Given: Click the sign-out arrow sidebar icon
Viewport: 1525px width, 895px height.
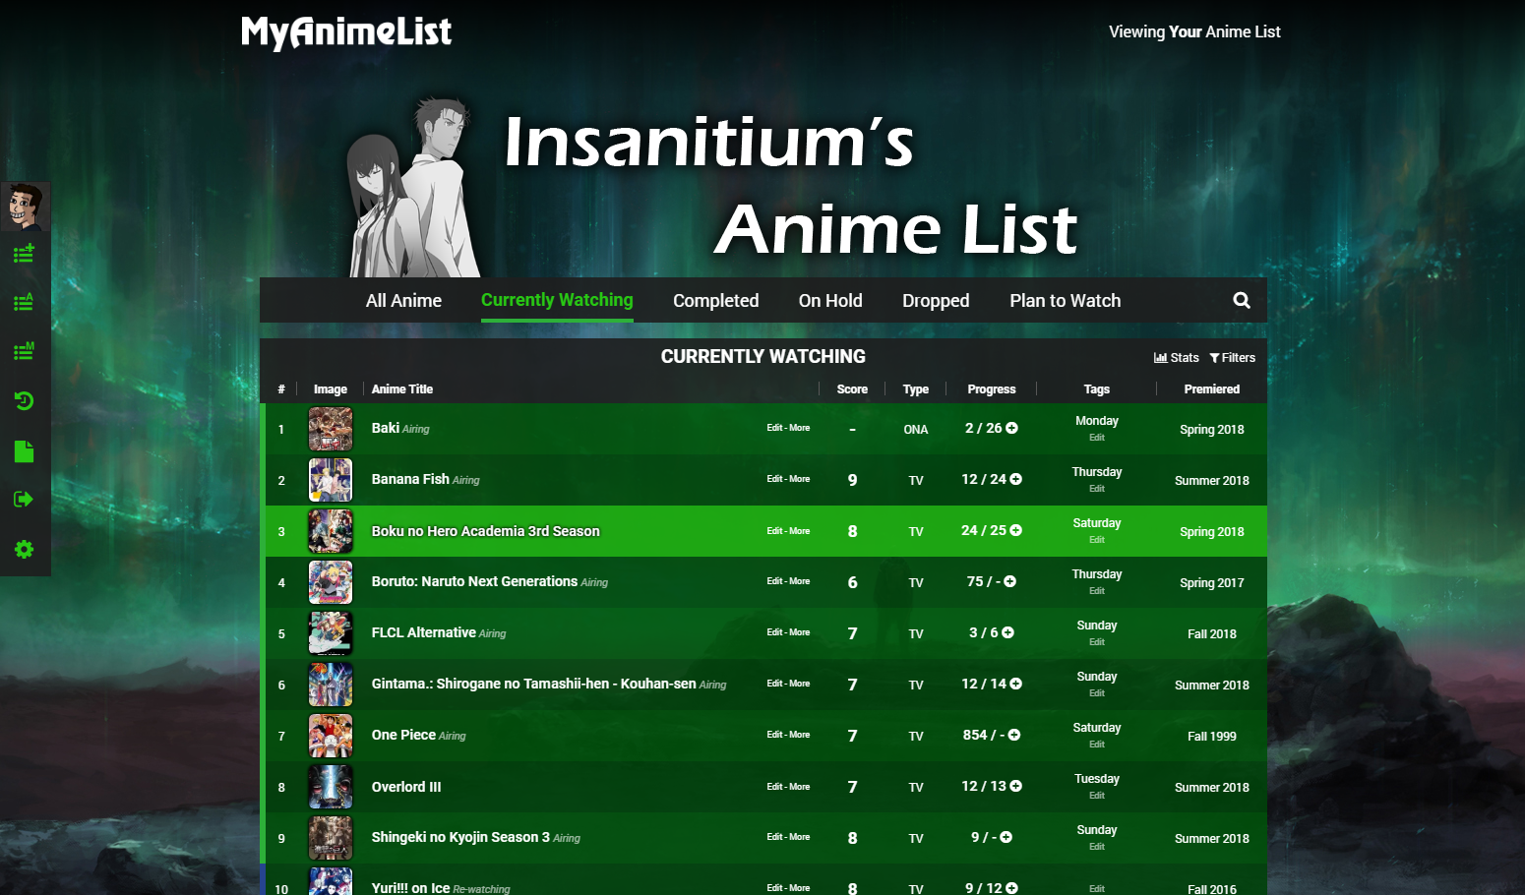Looking at the screenshot, I should 25,500.
